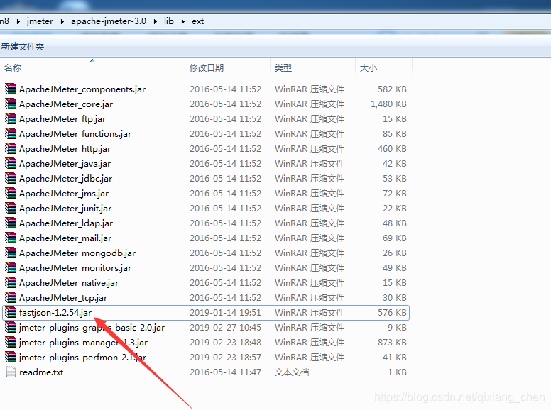Click the fastjson-1.2.54.jar archive icon
Image resolution: width=551 pixels, height=410 pixels.
(11, 312)
